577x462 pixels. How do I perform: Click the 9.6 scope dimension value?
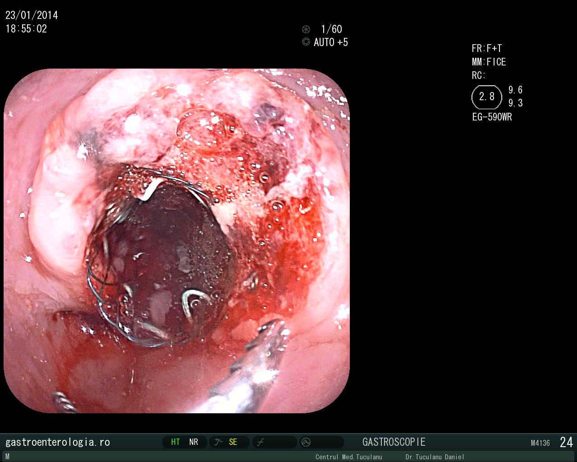tap(516, 90)
